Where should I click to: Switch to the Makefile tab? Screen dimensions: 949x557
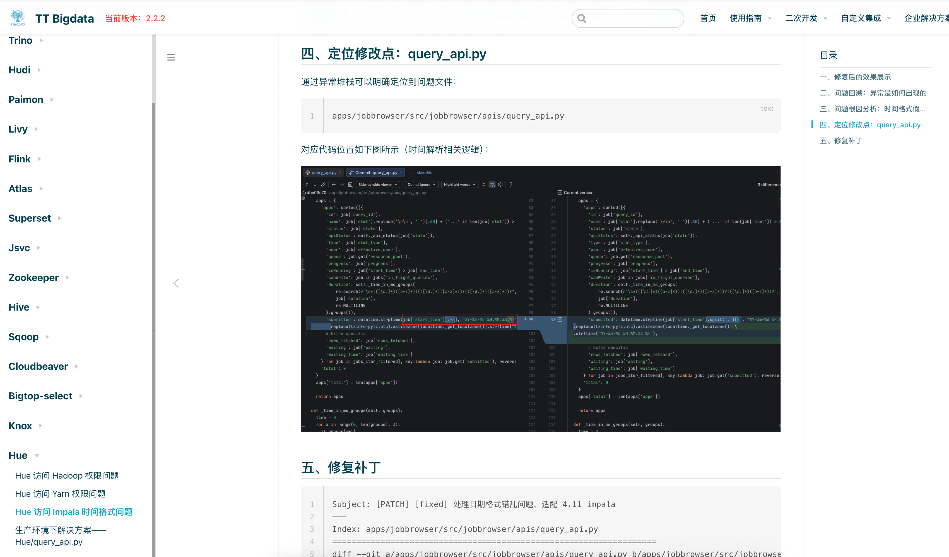(x=424, y=172)
